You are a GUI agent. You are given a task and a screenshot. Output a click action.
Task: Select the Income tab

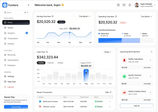[41, 63]
